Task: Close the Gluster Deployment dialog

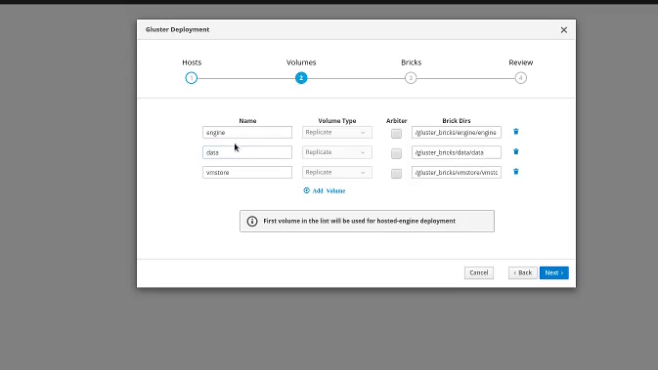Action: [x=563, y=29]
